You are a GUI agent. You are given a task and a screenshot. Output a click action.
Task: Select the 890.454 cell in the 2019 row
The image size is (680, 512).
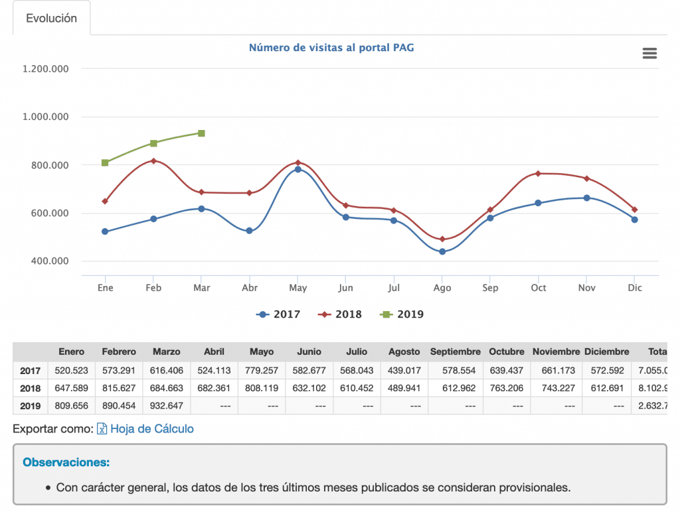point(120,407)
